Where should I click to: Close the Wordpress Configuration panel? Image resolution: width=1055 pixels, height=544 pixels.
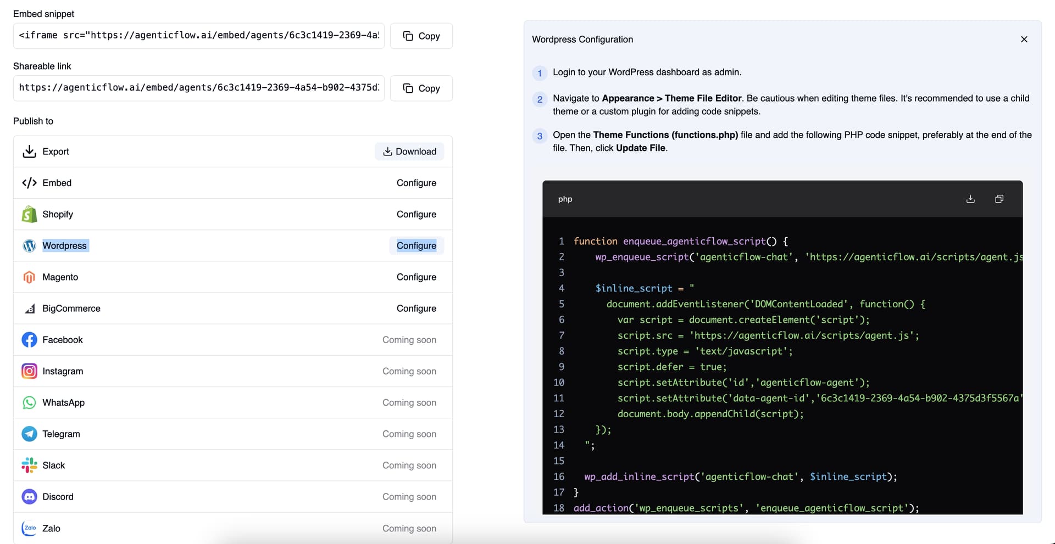click(x=1024, y=40)
